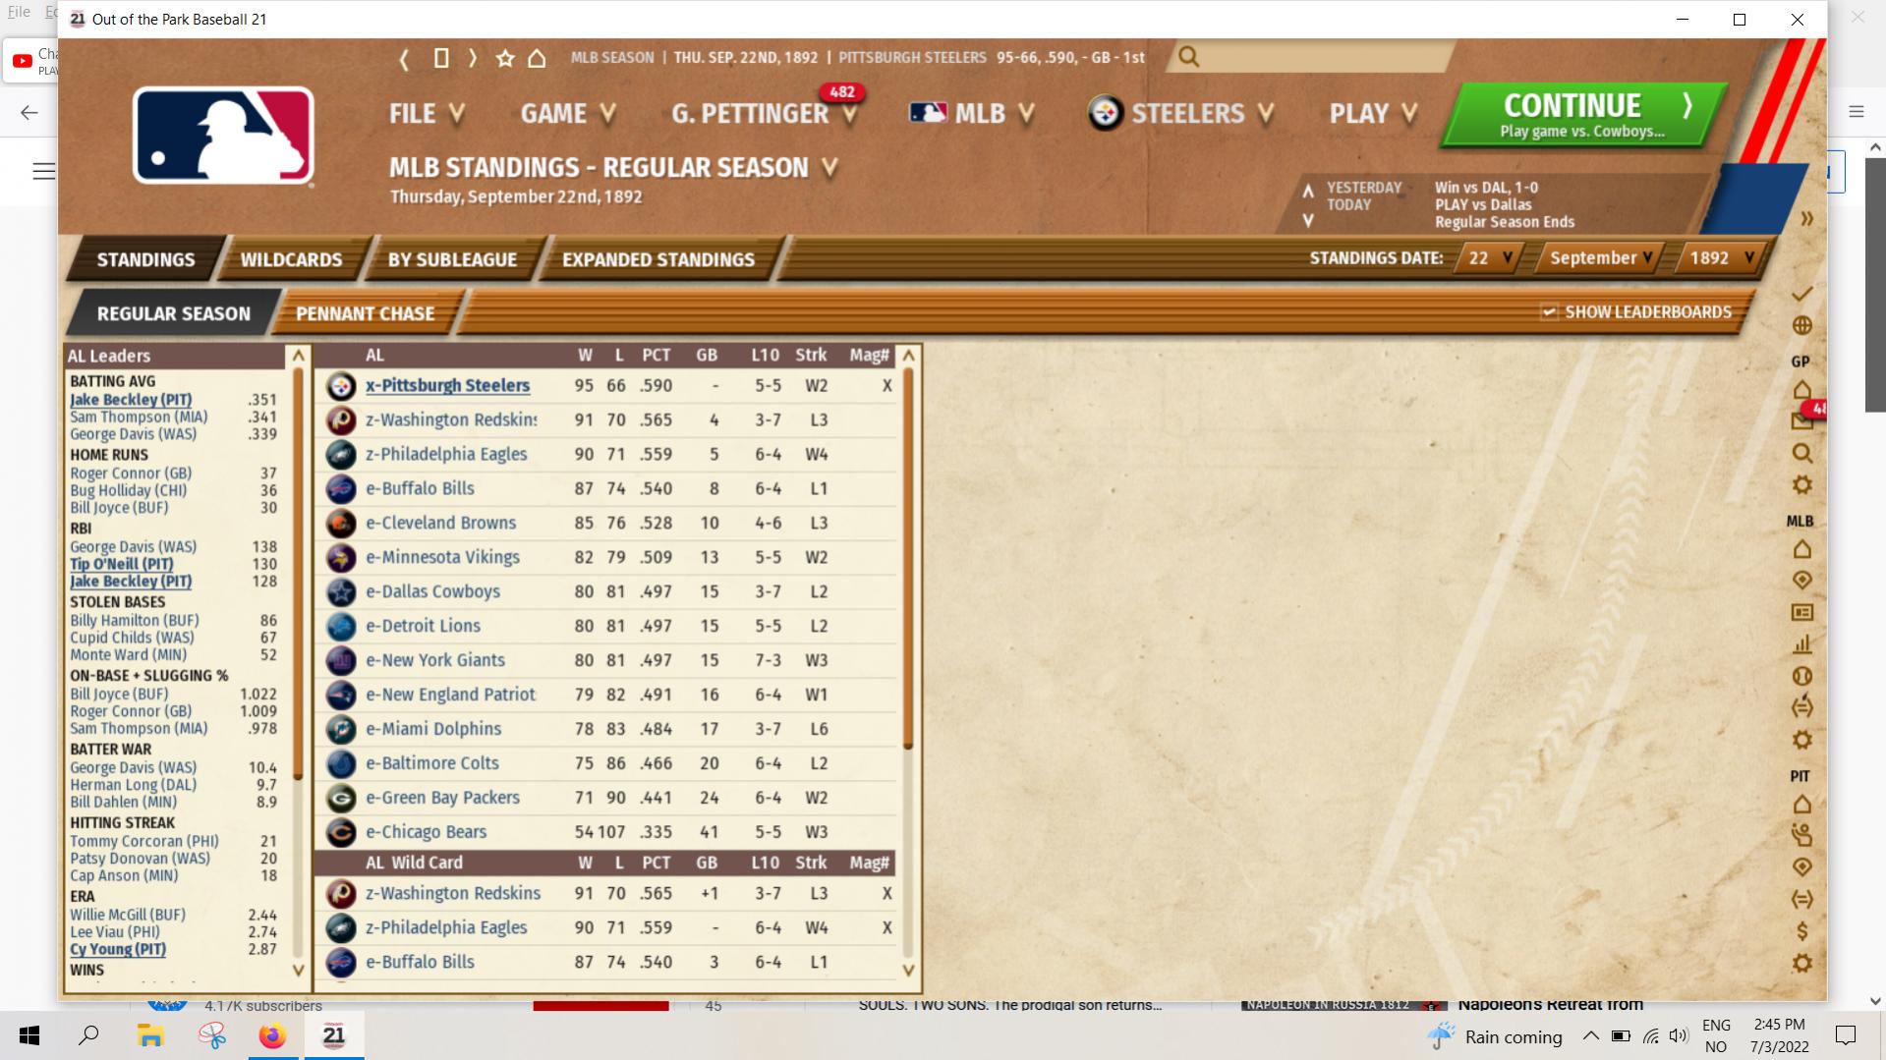Open the FILE menu
1886x1060 pixels.
coord(427,114)
